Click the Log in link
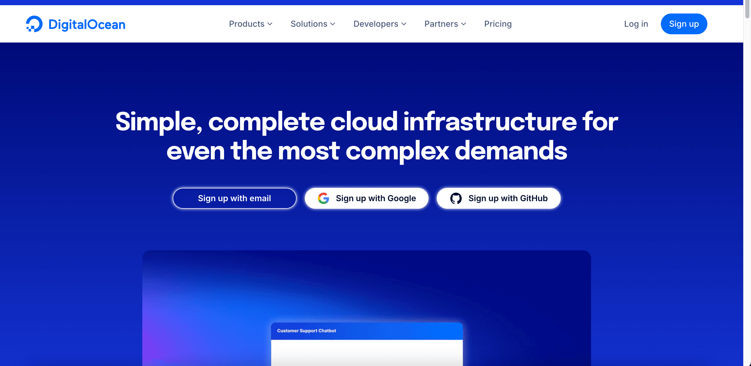The image size is (751, 366). (636, 24)
